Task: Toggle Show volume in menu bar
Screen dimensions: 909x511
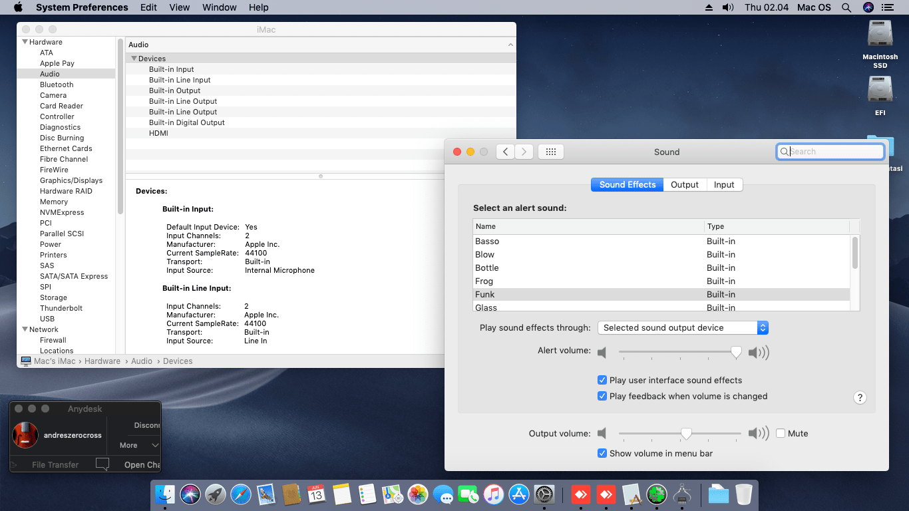Action: click(x=602, y=453)
